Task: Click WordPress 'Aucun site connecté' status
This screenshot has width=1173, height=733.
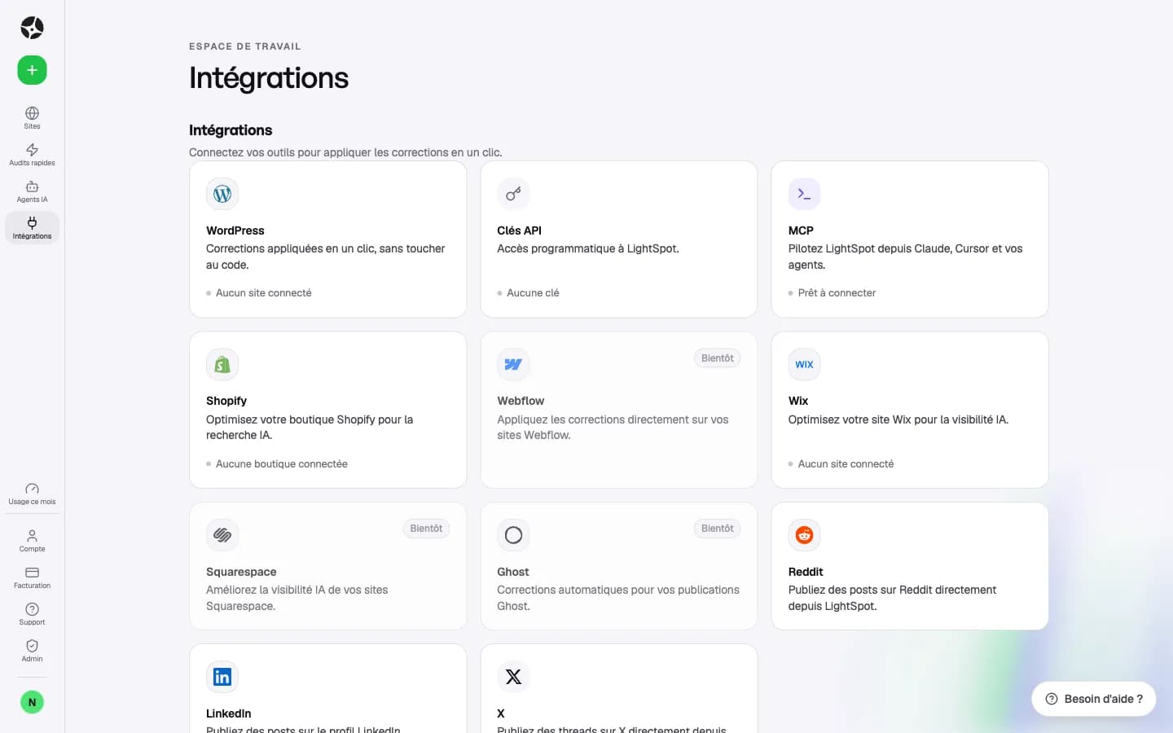Action: coord(263,293)
